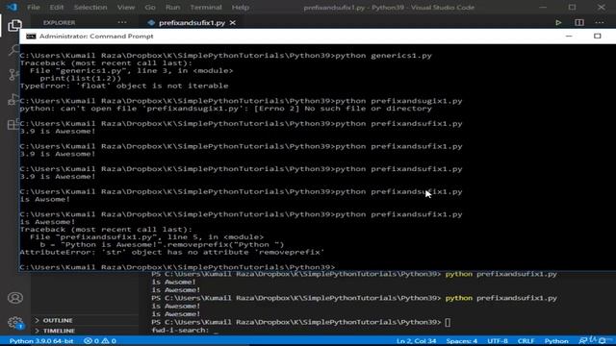Click Ln 2, Col 34 in status bar
Image resolution: width=616 pixels, height=346 pixels.
pyautogui.click(x=416, y=341)
